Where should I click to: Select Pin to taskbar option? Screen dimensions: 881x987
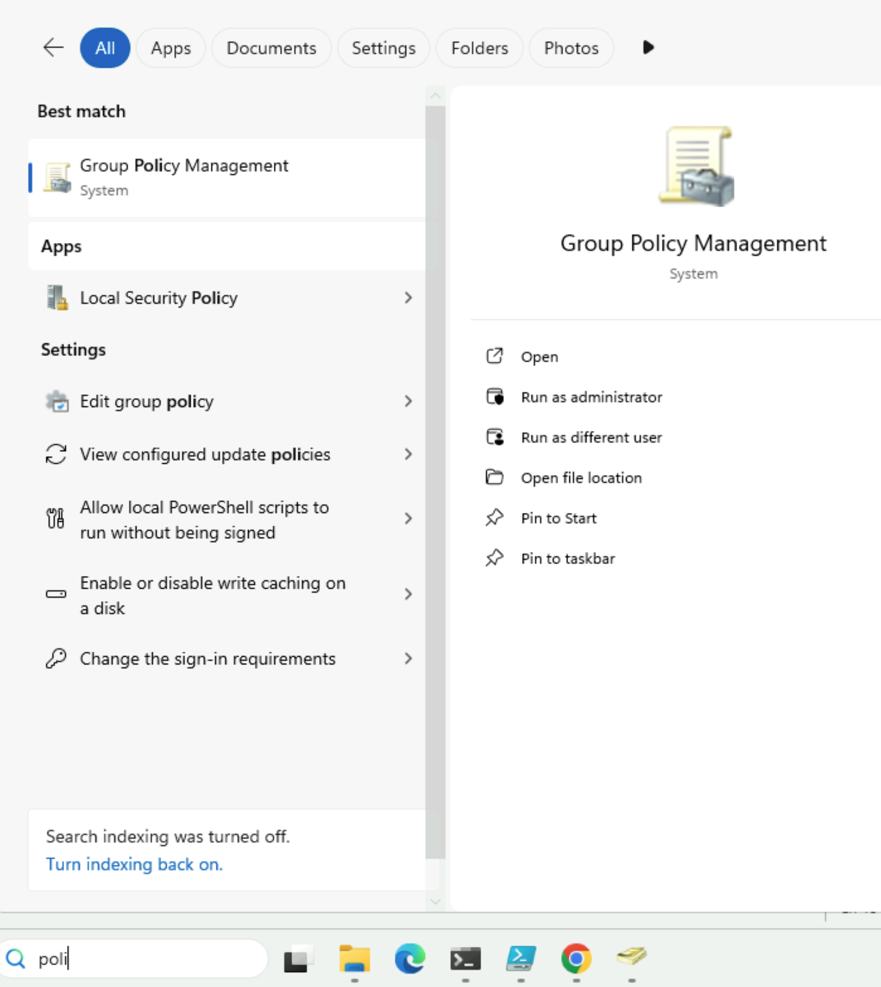pos(567,559)
